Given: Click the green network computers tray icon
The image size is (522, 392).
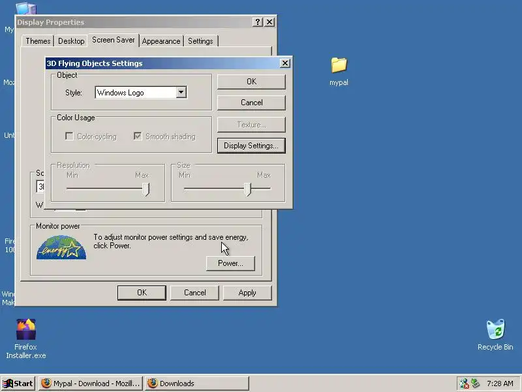Looking at the screenshot, I should pos(475,384).
